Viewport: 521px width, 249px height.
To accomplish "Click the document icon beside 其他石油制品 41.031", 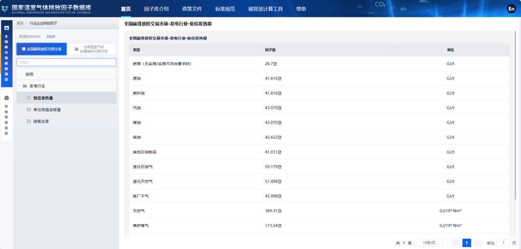I will point(280,152).
